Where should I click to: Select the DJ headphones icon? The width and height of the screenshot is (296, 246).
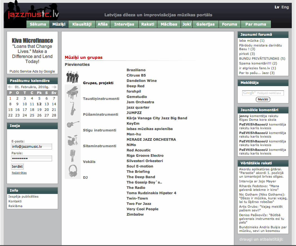[73, 171]
